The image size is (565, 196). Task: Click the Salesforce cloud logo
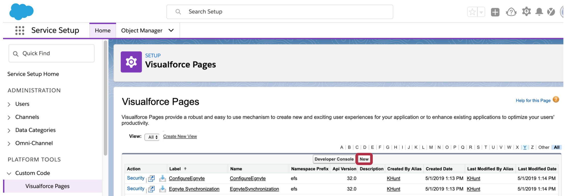pyautogui.click(x=21, y=11)
